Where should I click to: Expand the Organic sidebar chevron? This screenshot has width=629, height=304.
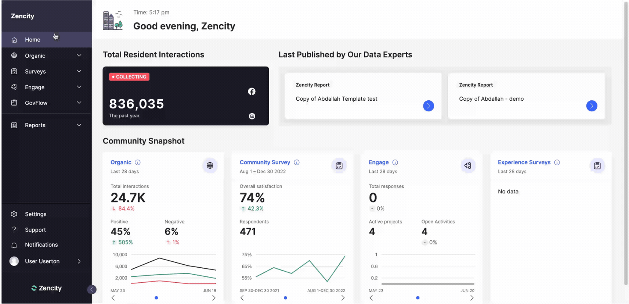pos(79,56)
